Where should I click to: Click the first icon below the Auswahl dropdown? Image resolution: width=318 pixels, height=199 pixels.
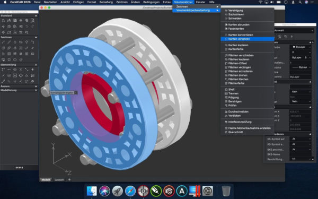point(279,37)
